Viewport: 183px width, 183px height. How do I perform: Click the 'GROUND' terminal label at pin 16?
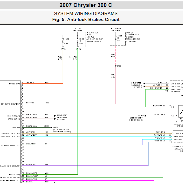coord(16,128)
